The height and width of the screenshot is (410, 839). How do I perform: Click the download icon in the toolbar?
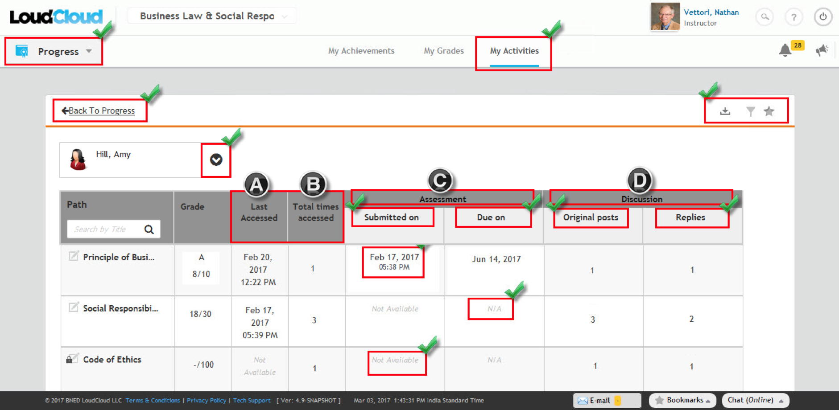[x=725, y=111]
